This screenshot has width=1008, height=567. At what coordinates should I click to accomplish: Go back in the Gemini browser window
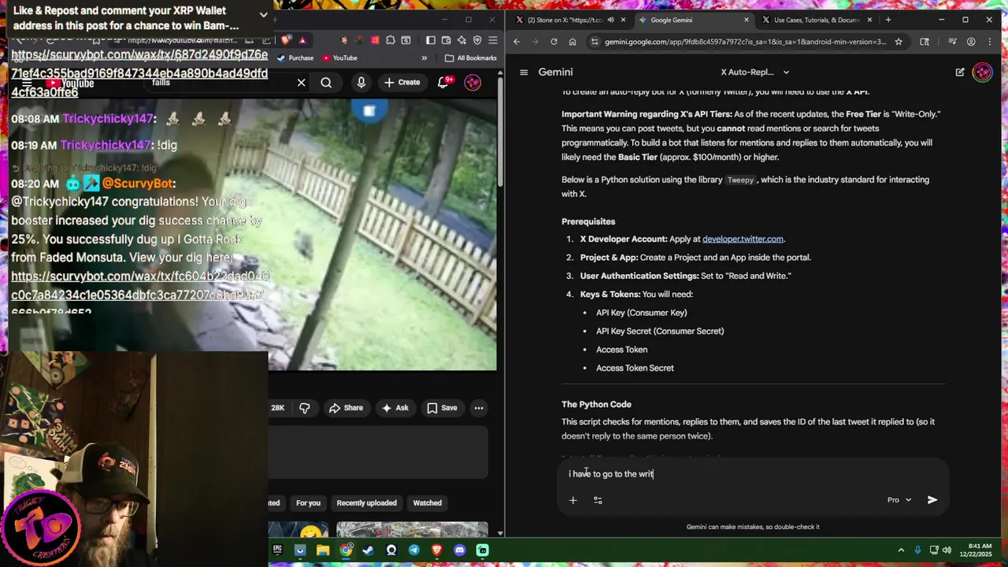click(517, 42)
